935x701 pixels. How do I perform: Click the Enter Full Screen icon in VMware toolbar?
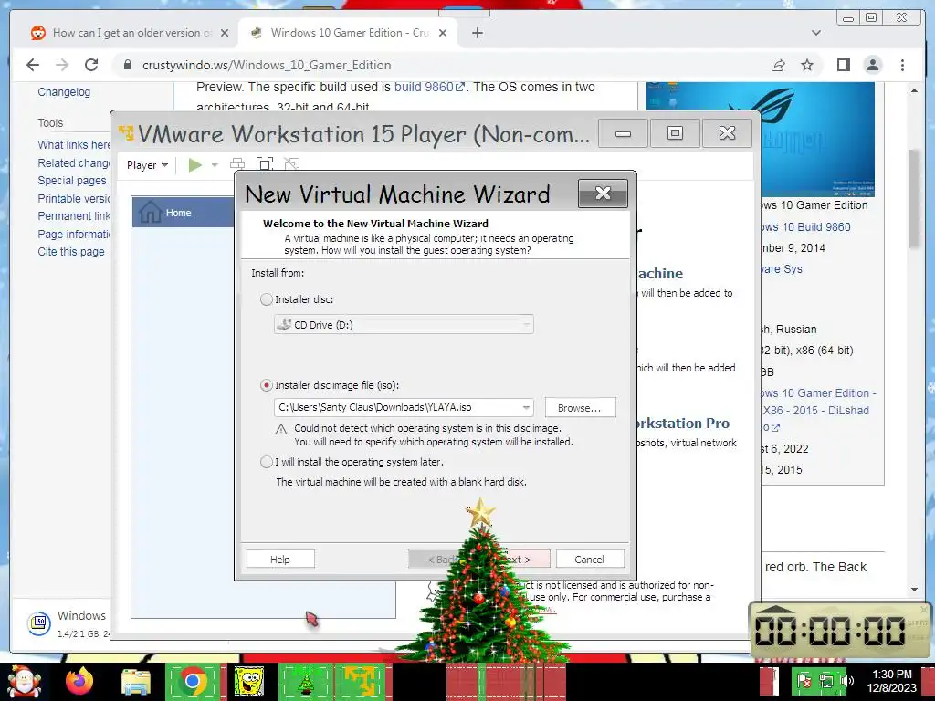pyautogui.click(x=265, y=164)
